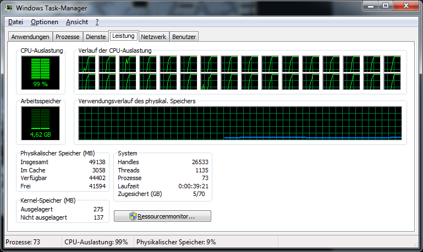Click the first CPU history graph in top row
The width and height of the screenshot is (423, 252).
click(x=87, y=64)
